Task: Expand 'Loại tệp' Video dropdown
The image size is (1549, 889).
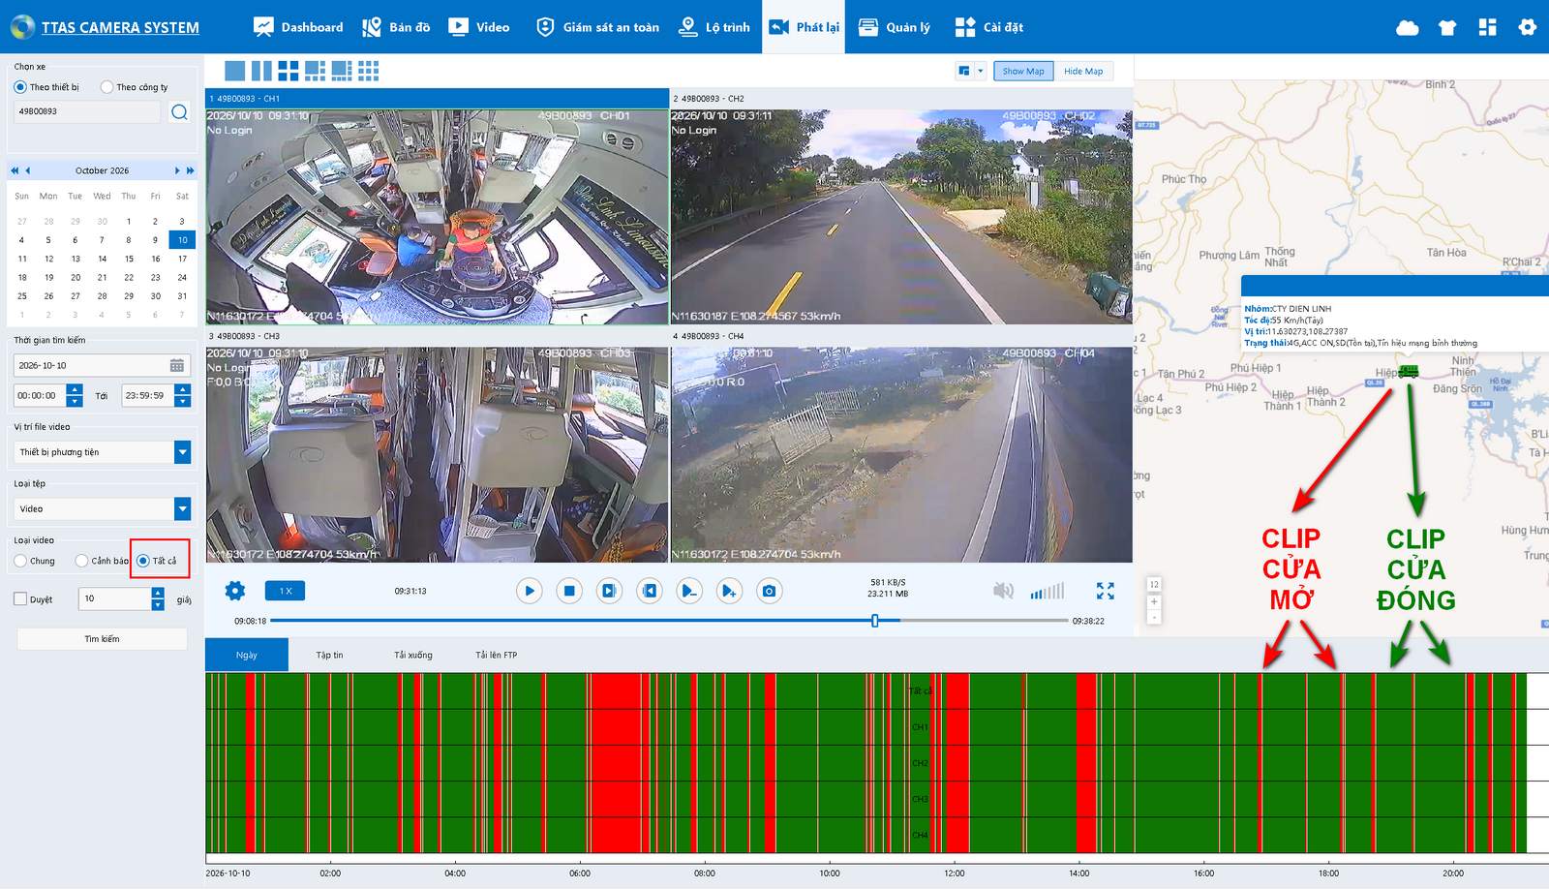Action: click(183, 508)
